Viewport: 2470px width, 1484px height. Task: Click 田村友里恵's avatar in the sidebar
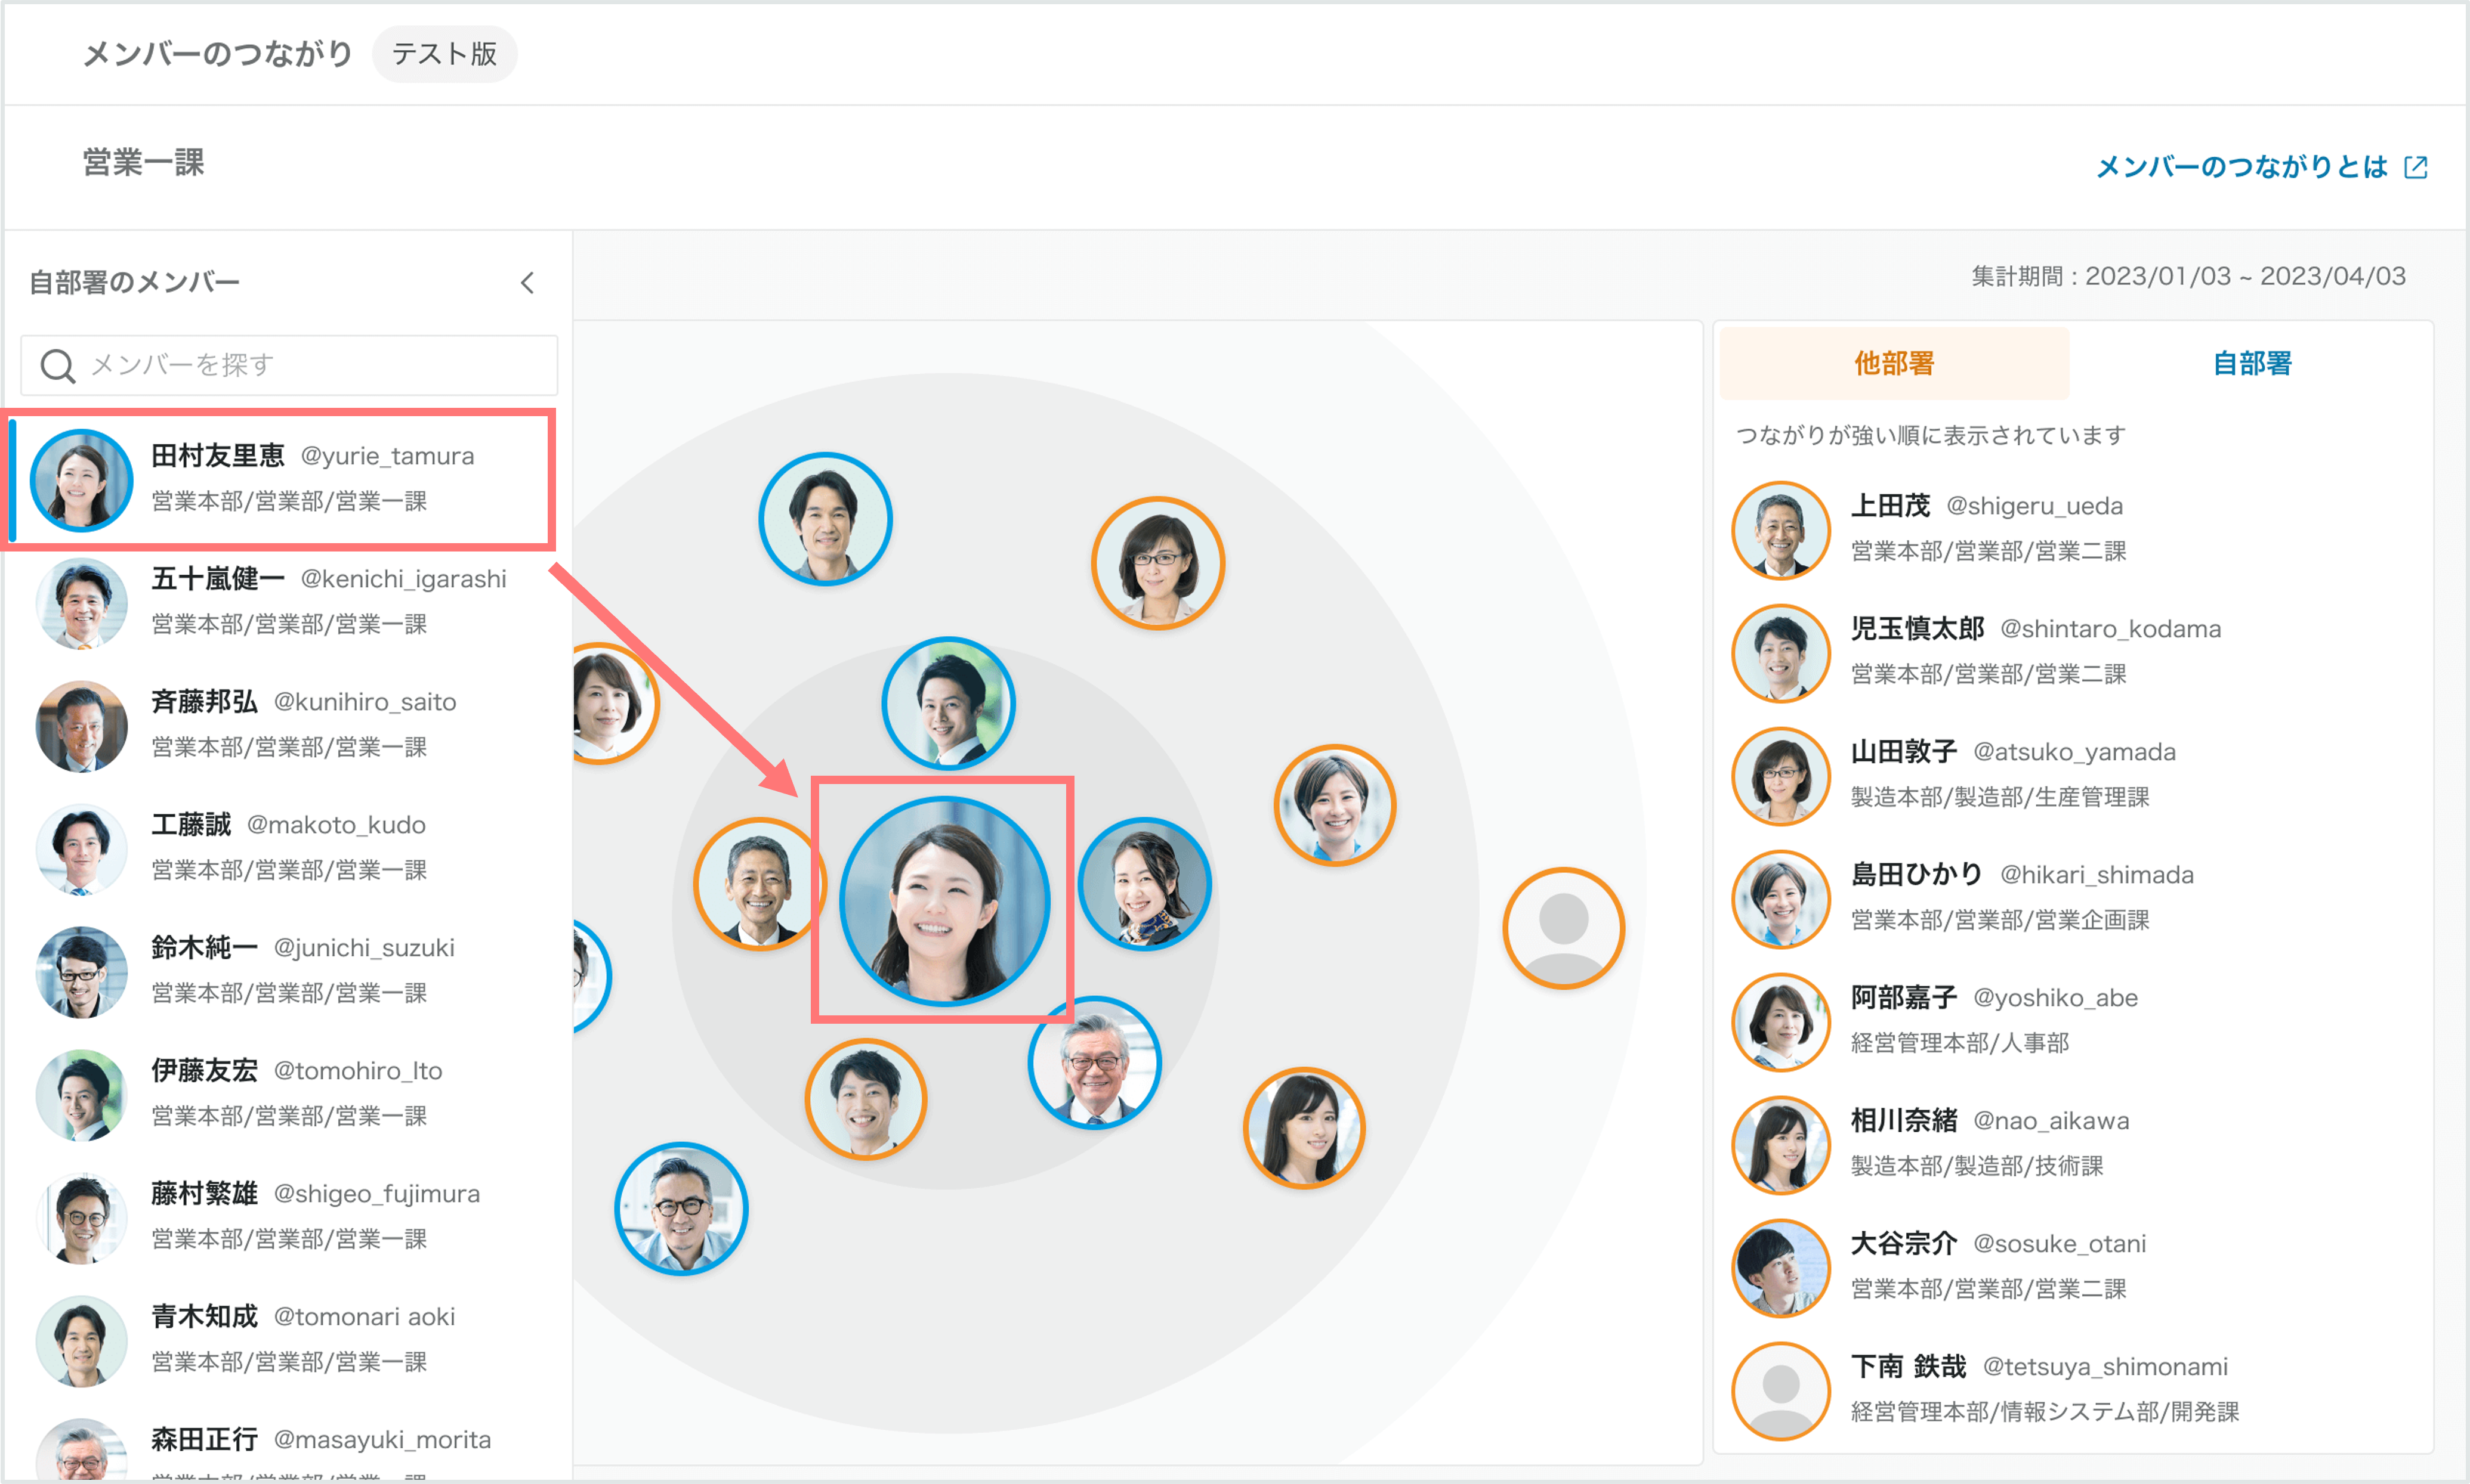click(x=82, y=480)
